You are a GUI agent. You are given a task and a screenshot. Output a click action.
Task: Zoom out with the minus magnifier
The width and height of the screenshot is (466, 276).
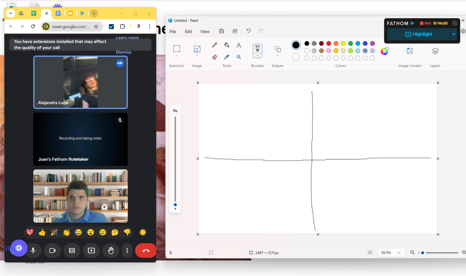pyautogui.click(x=412, y=253)
